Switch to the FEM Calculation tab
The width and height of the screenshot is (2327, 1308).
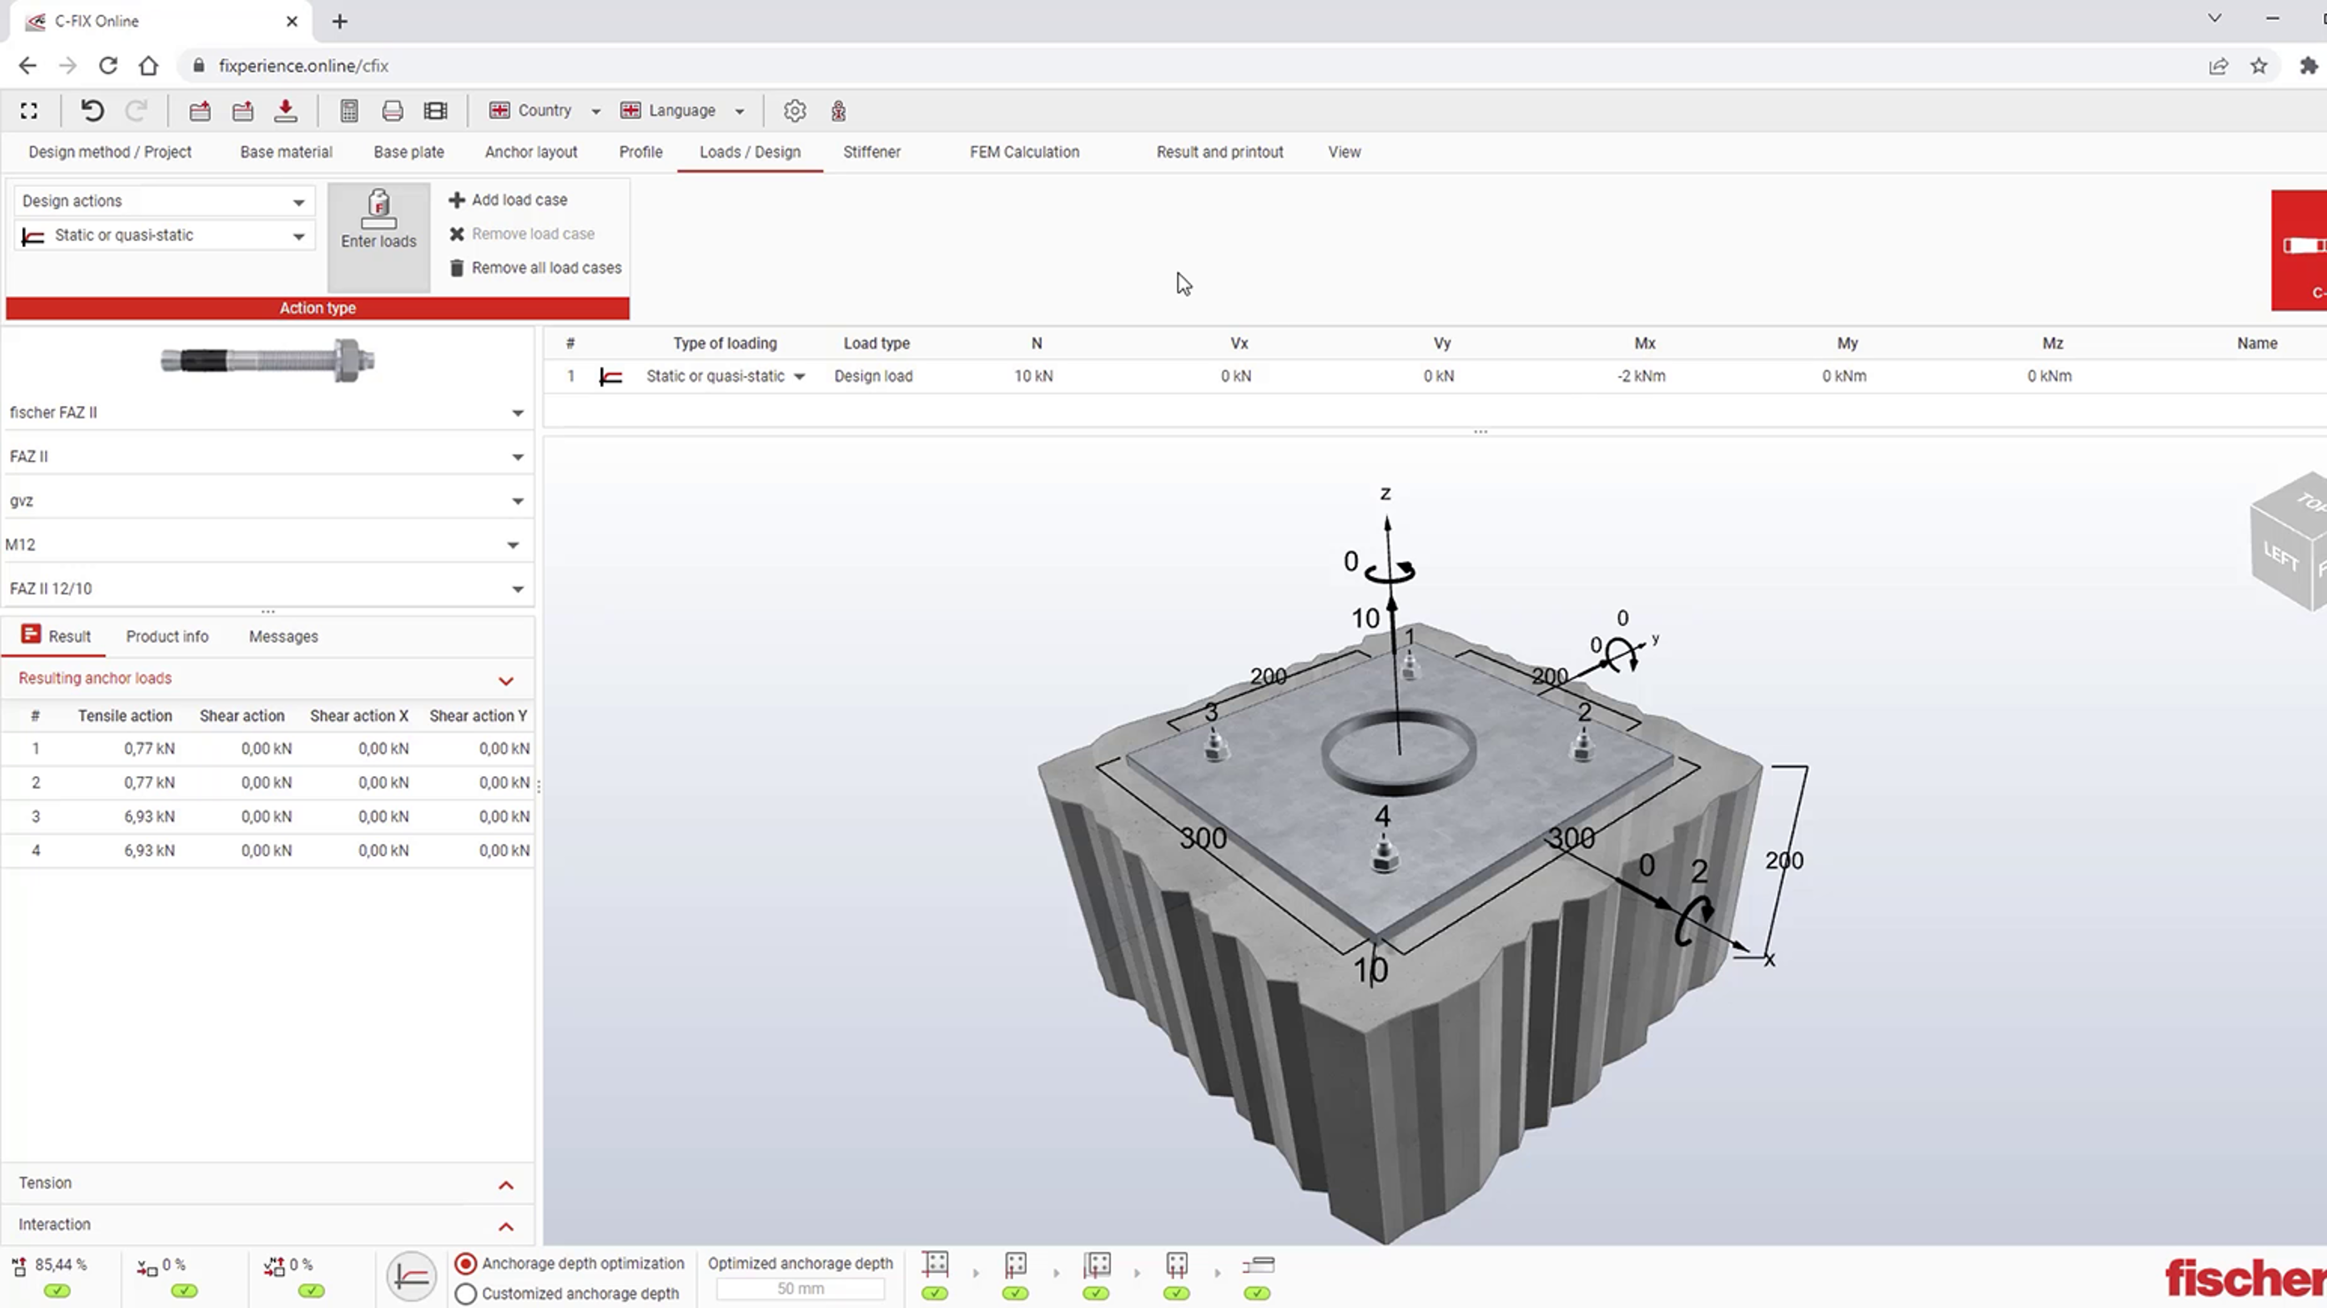pyautogui.click(x=1024, y=152)
